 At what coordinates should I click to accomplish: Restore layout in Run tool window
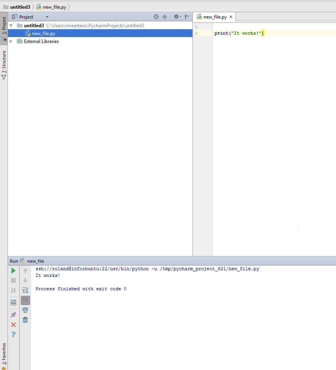point(13,303)
